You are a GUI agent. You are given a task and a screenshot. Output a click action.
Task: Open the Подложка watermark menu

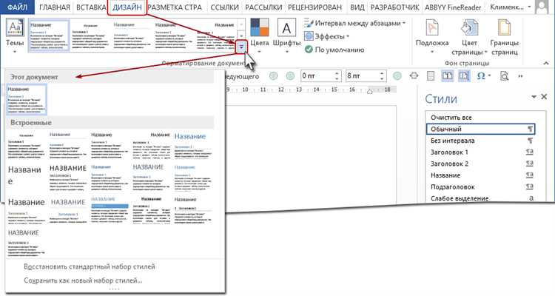coord(432,36)
